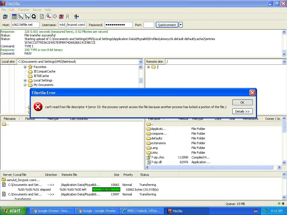
Task: Open the Remote site path dropdown
Action: [284, 62]
